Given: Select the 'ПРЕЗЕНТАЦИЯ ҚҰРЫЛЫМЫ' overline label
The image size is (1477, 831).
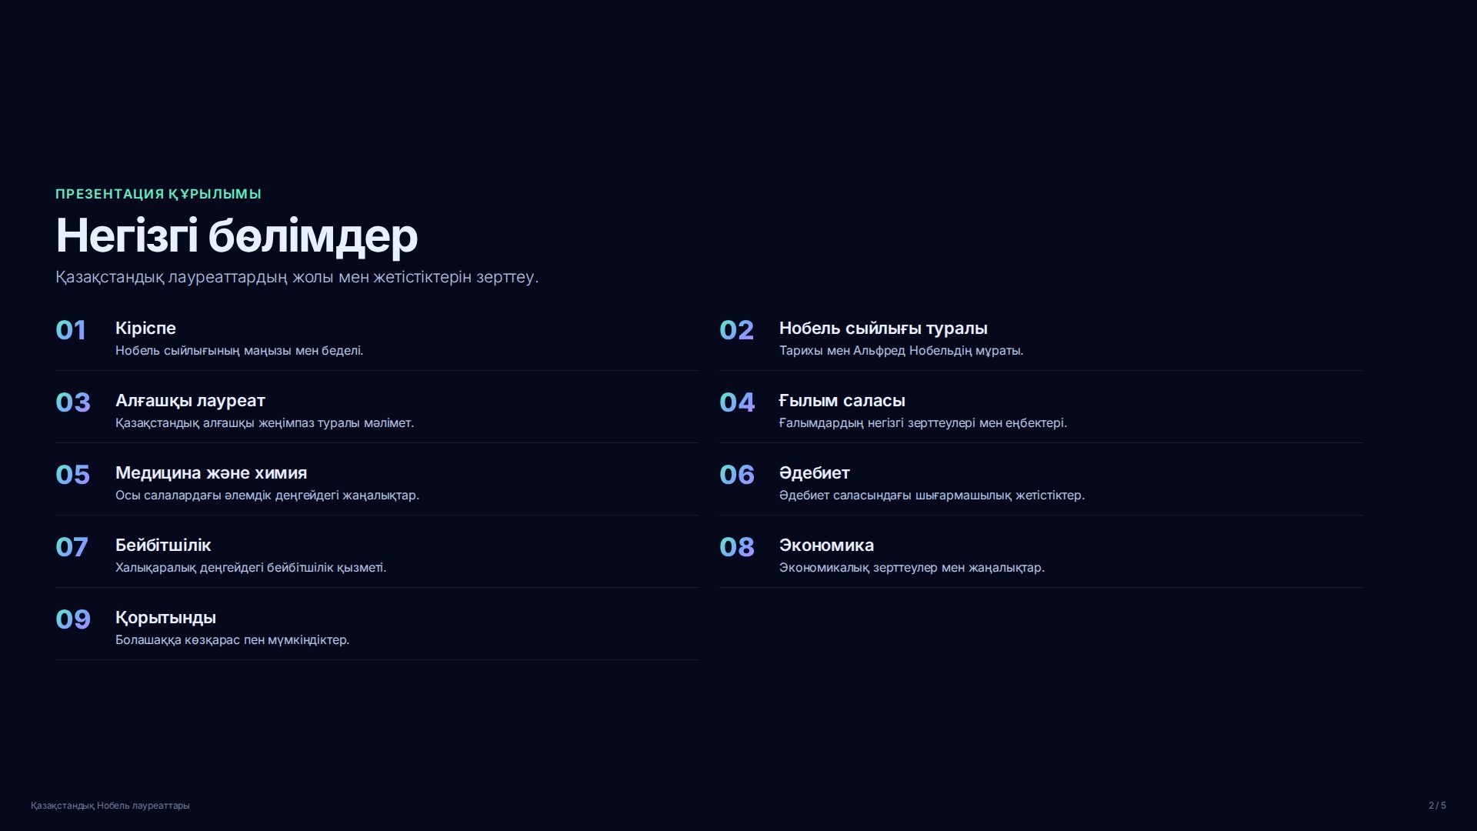Looking at the screenshot, I should coord(158,194).
